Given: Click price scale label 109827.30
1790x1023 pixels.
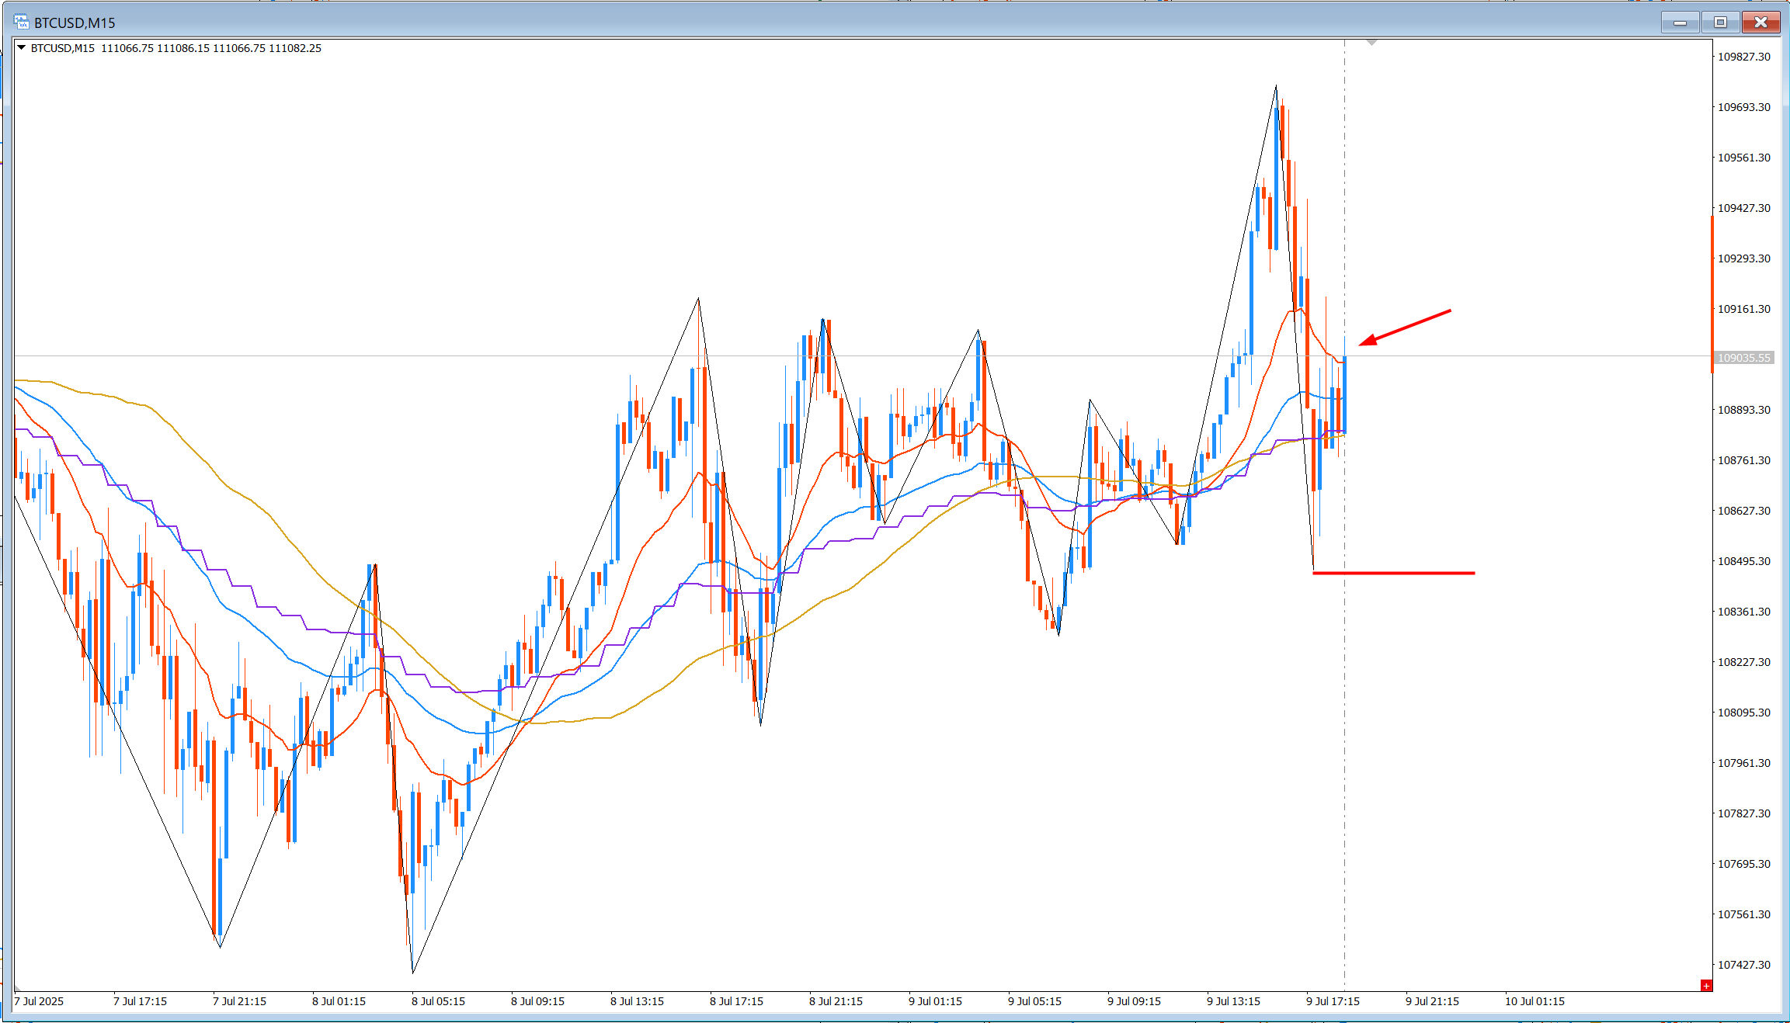Looking at the screenshot, I should (1744, 57).
